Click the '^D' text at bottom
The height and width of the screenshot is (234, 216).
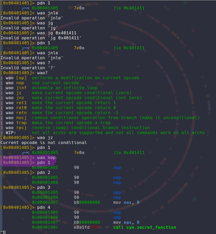pyautogui.click(x=3, y=232)
